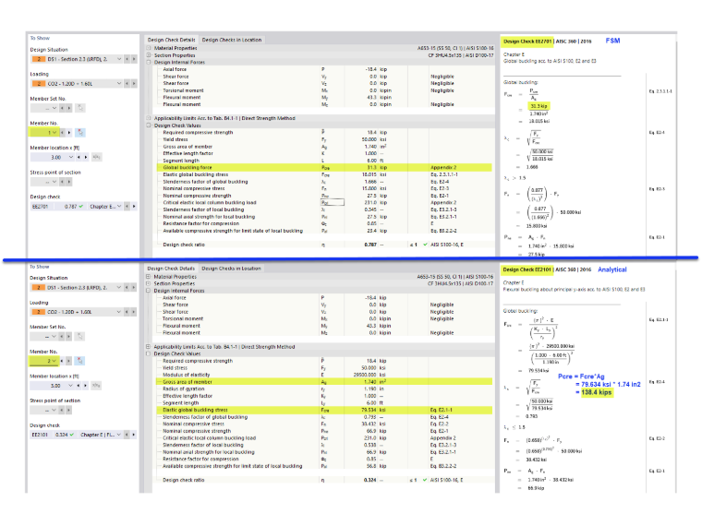Viewport: 702px width, 526px height.
Task: Go to previous member before Member No. 1
Action: tap(63, 132)
